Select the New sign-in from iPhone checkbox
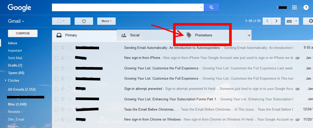Image resolution: width=313 pixels, height=128 pixels. click(x=56, y=58)
